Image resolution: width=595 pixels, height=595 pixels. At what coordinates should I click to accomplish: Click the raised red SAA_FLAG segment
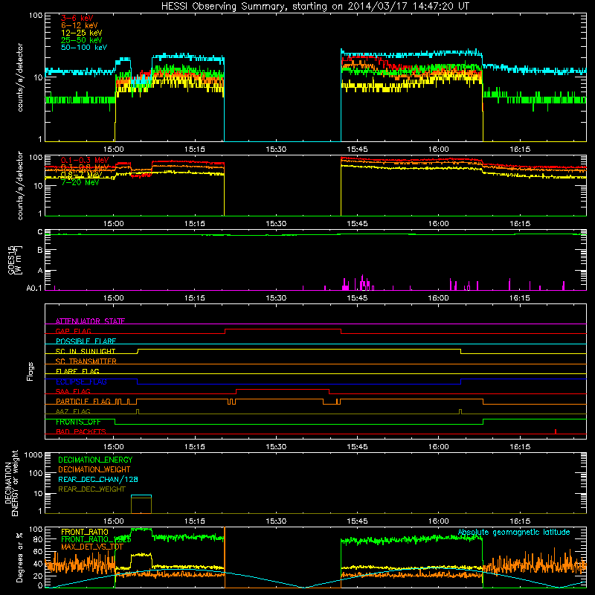click(x=283, y=389)
